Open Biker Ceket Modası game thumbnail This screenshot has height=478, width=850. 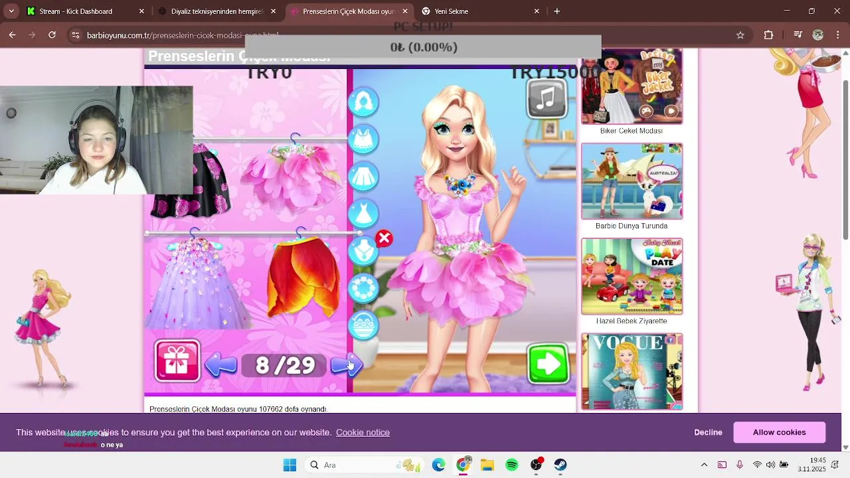click(632, 86)
